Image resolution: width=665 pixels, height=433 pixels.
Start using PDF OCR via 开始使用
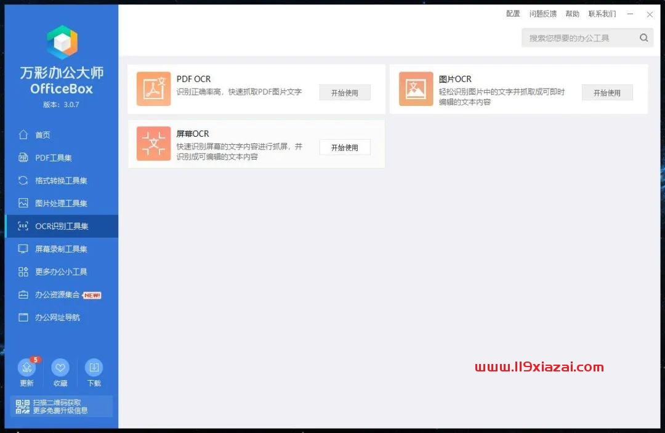tap(345, 92)
